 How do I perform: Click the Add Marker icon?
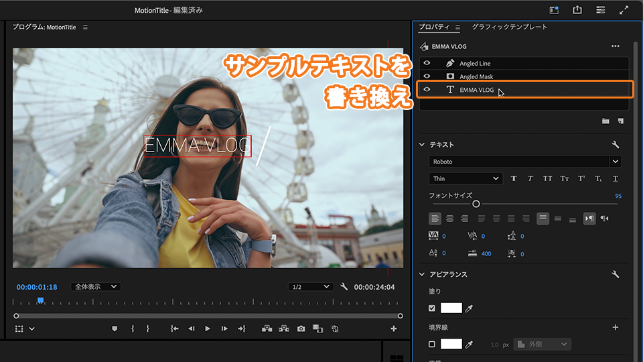(x=115, y=328)
